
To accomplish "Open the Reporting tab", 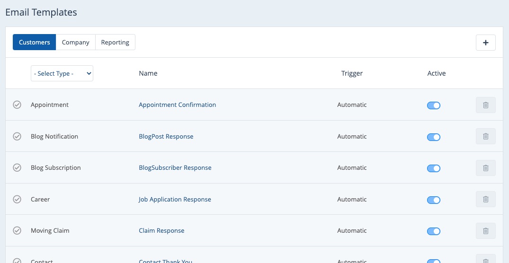I will (x=115, y=42).
